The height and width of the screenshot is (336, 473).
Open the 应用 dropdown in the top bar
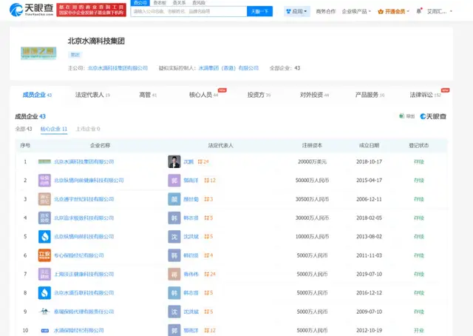click(x=297, y=12)
